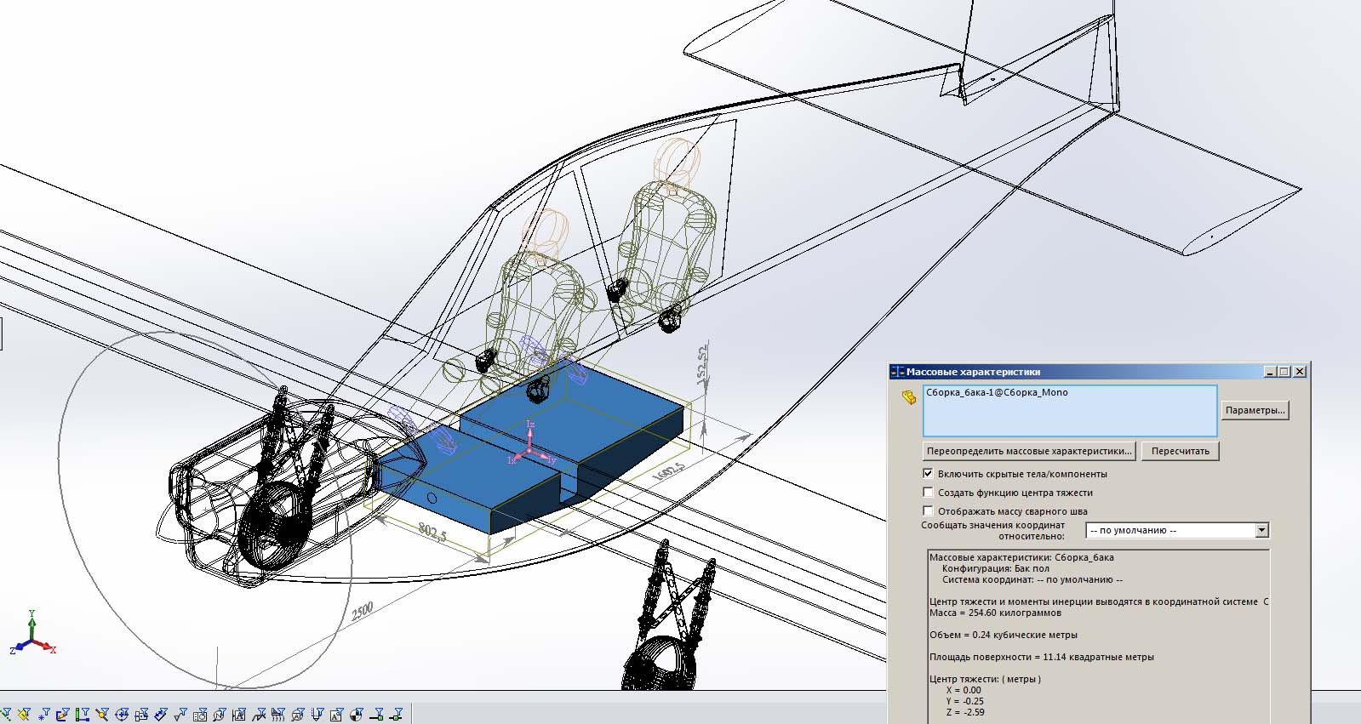Click the 'Y = -0.25' coordinate value
Image resolution: width=1361 pixels, height=724 pixels.
pyautogui.click(x=964, y=701)
